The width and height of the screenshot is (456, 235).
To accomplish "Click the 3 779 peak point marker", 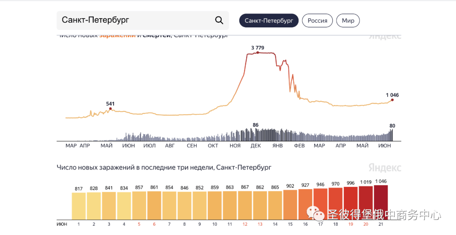I will (x=258, y=53).
